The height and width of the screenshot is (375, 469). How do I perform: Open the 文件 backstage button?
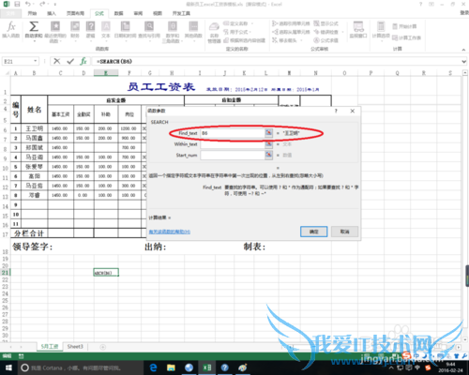(x=10, y=13)
